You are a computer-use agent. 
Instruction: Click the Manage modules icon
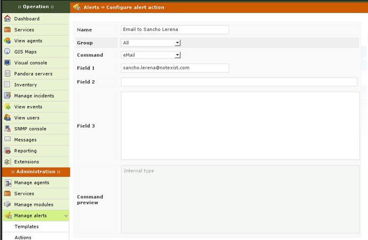[x=7, y=204]
